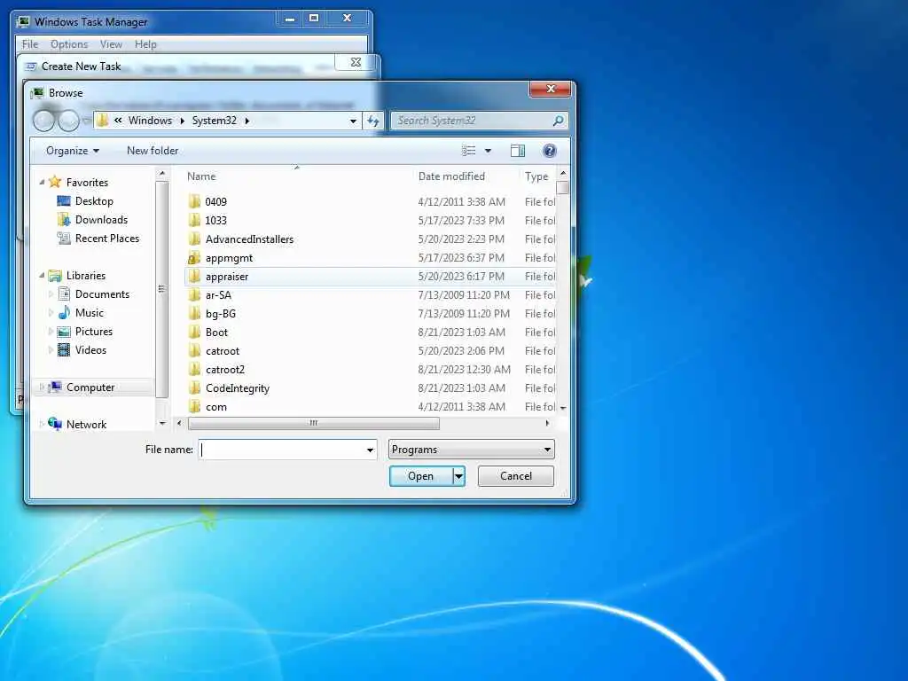Select the 1033 folder icon
The image size is (908, 681).
click(194, 220)
